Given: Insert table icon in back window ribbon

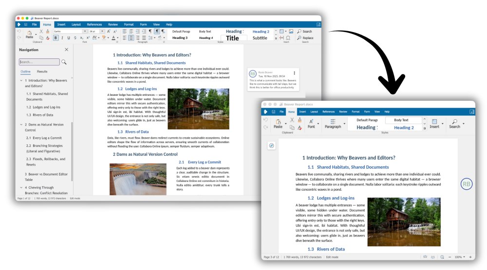Looking at the screenshot, I should (x=281, y=31).
